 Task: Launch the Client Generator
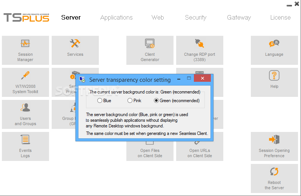click(150, 50)
